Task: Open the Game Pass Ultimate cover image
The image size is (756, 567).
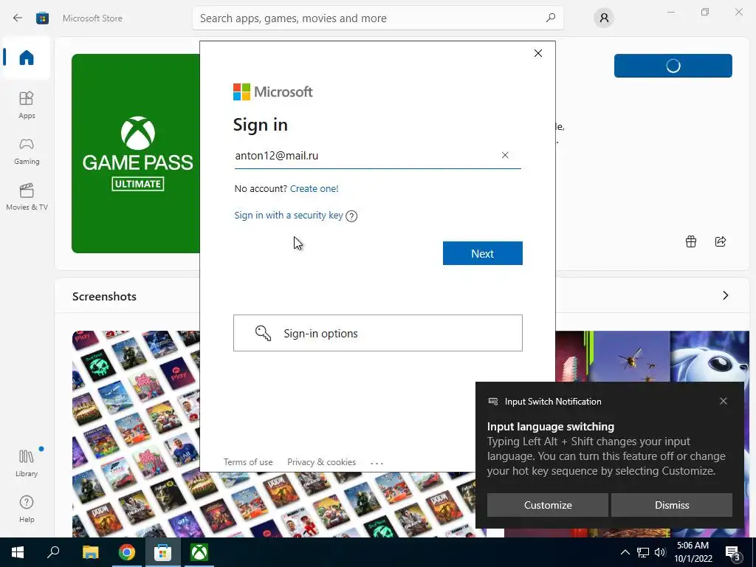Action: coord(136,154)
